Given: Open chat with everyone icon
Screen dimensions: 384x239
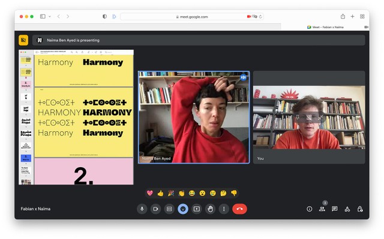Looking at the screenshot, I should (335, 209).
